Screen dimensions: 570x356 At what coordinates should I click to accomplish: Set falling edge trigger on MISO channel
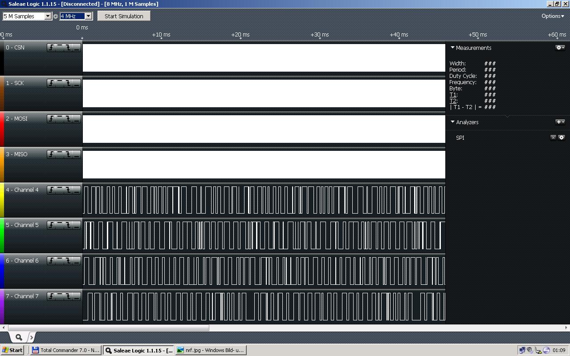[68, 154]
